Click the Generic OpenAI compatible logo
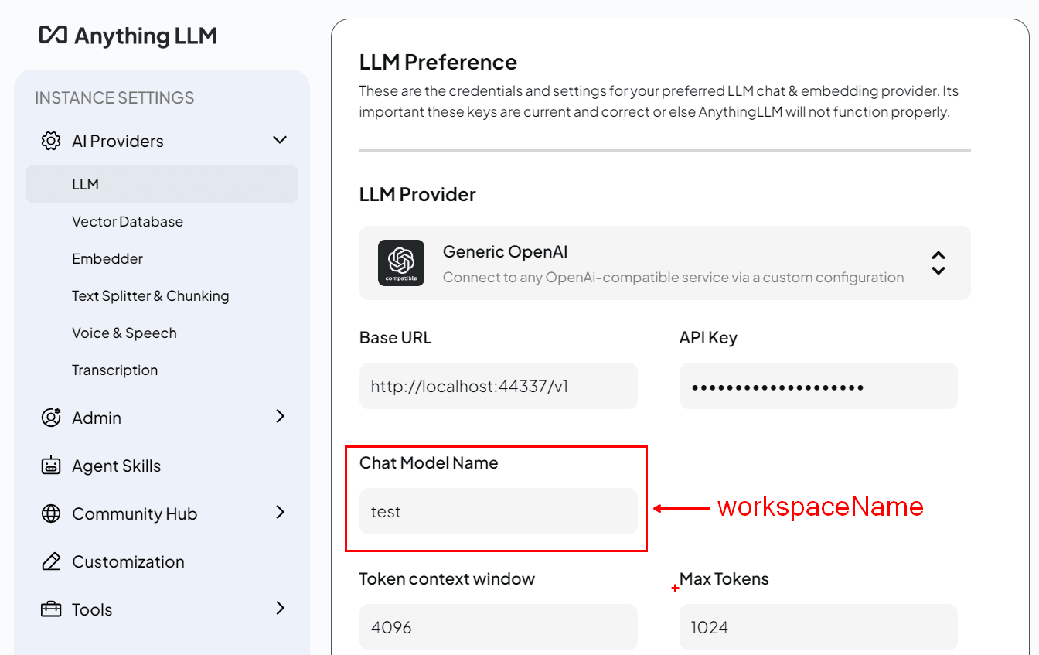 tap(401, 263)
